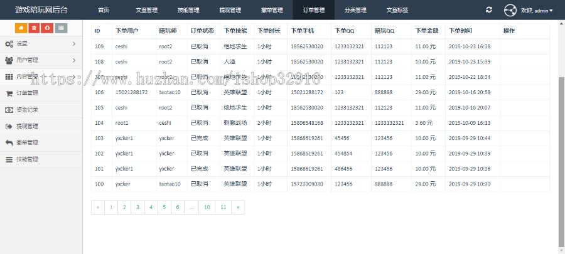Viewport: 565px width, 254px height.
Task: Go to pagination page 5
Action: coord(164,207)
